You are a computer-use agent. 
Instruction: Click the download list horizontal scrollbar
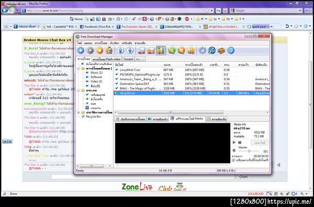(x=171, y=112)
